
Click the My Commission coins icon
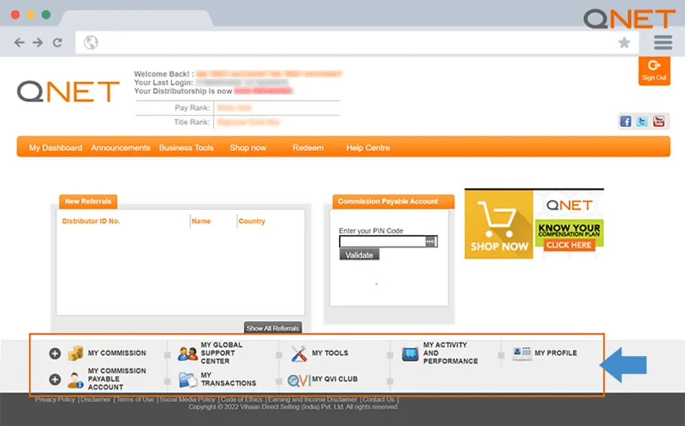tap(75, 352)
